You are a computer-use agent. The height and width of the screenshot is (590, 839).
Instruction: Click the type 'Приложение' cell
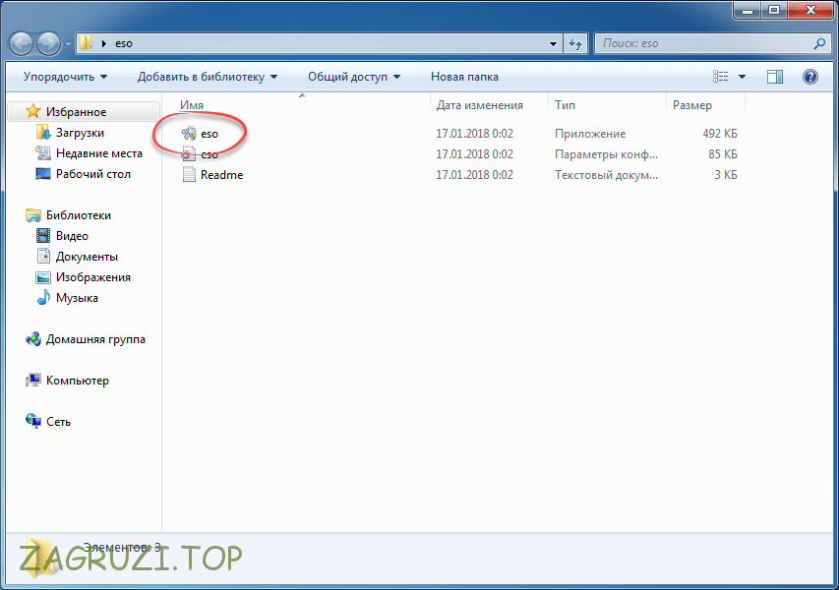[x=590, y=134]
